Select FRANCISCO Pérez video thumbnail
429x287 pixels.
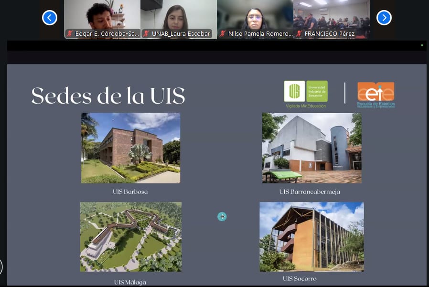pyautogui.click(x=332, y=20)
